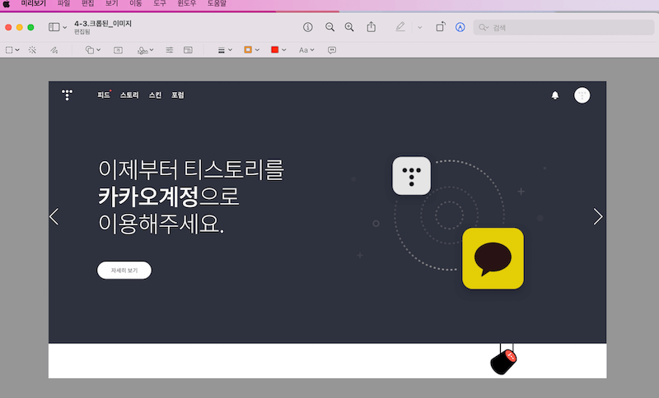Open Aa text style menu
659x398 pixels.
tap(306, 50)
